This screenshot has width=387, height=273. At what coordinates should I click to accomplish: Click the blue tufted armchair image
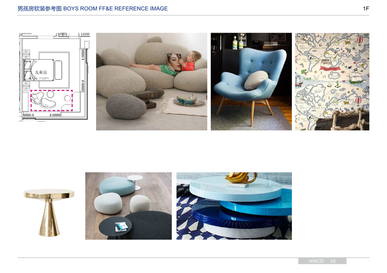[251, 82]
